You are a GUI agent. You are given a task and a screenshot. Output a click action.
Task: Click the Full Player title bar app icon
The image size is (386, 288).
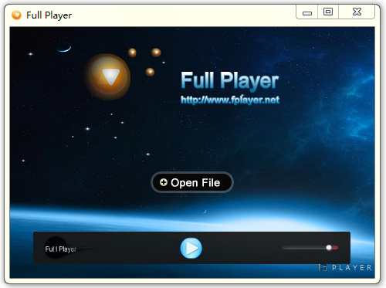click(16, 15)
